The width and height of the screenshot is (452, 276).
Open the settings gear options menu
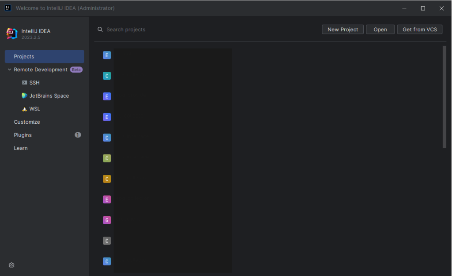11,265
